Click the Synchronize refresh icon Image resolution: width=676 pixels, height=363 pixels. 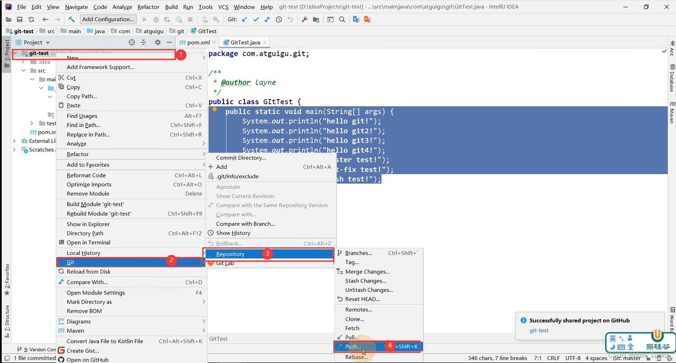31,20
